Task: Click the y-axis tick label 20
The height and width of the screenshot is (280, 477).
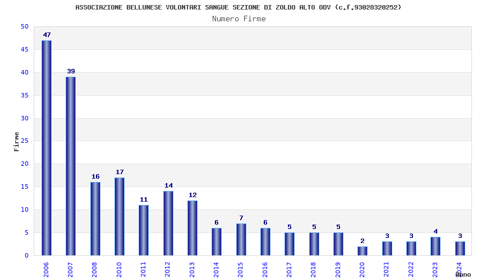Action: pos(25,164)
